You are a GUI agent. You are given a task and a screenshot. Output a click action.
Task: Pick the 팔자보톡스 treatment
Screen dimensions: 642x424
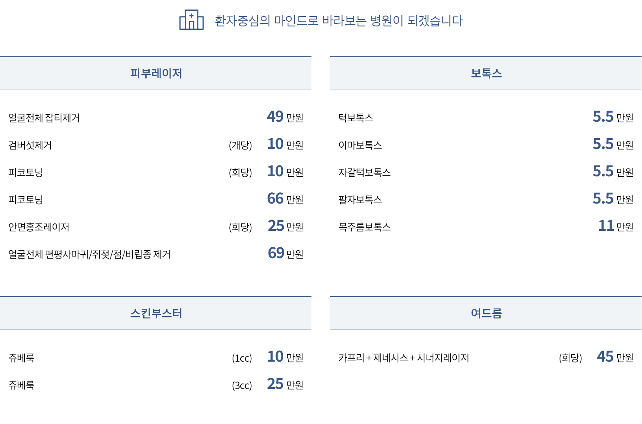[x=360, y=200]
